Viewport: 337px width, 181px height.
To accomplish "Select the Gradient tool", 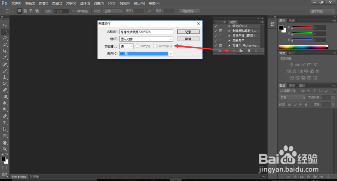I will point(4,97).
